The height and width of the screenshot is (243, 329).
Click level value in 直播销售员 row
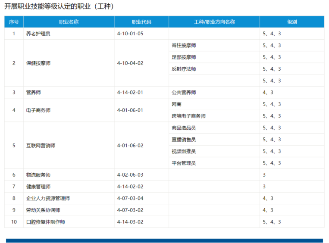pyautogui.click(x=272, y=140)
